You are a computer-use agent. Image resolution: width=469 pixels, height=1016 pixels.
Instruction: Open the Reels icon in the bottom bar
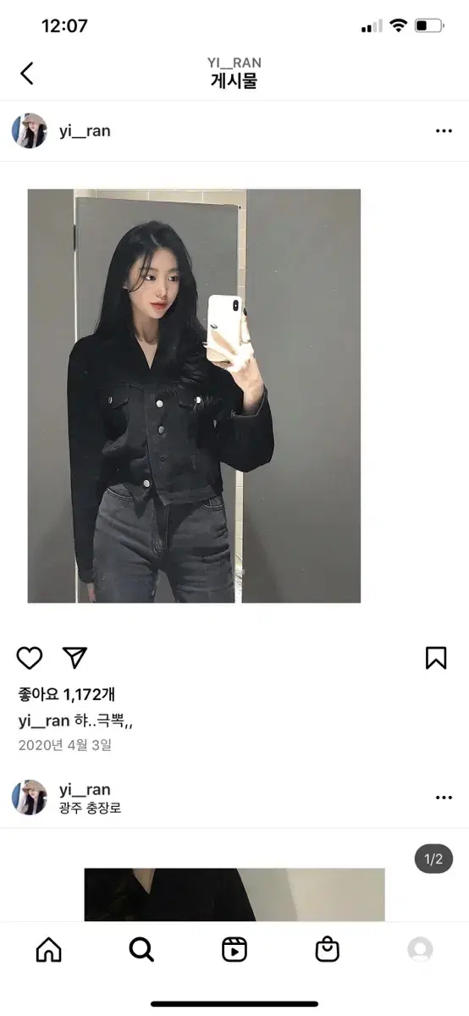click(x=234, y=950)
